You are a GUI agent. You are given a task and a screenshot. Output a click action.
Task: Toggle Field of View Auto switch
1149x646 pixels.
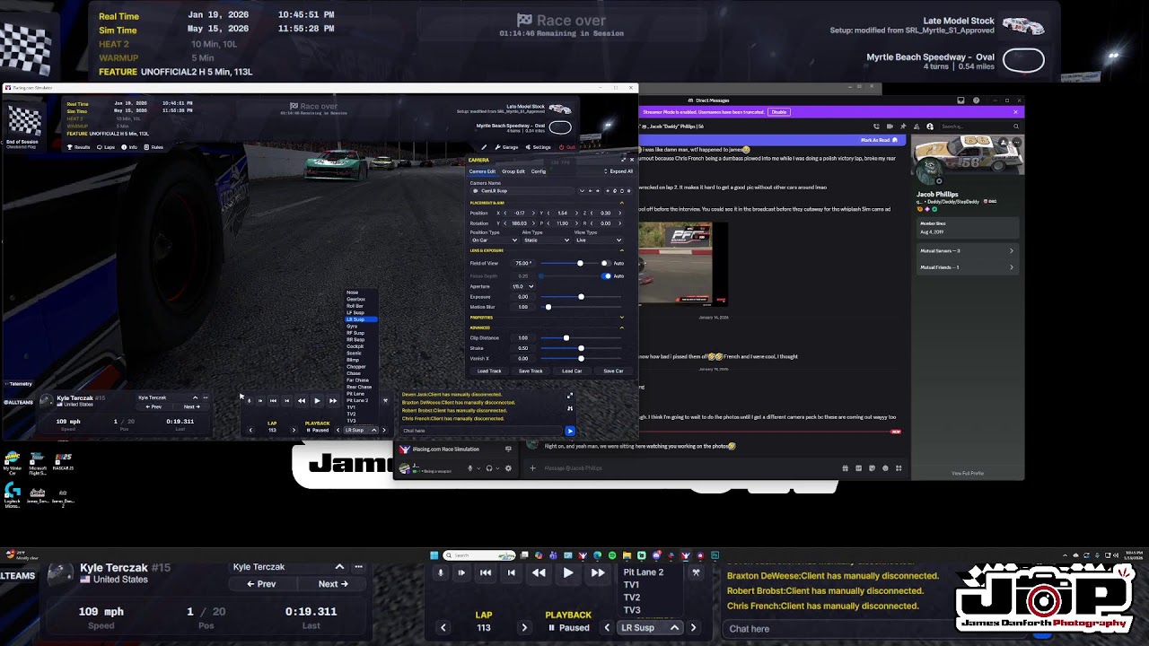coord(606,263)
